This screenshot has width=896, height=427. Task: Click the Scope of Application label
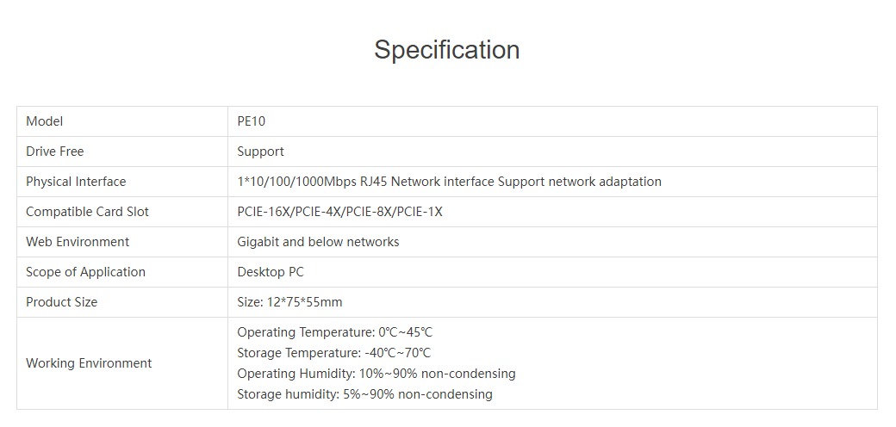pyautogui.click(x=85, y=272)
